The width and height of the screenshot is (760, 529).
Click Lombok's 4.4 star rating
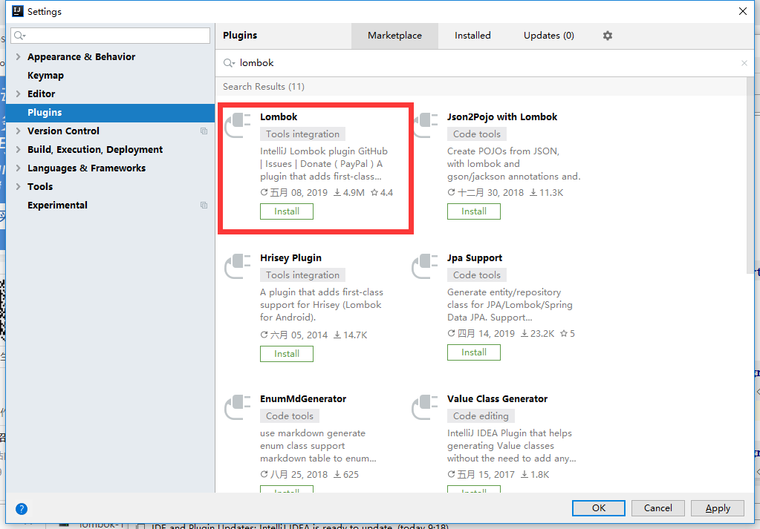coord(382,193)
